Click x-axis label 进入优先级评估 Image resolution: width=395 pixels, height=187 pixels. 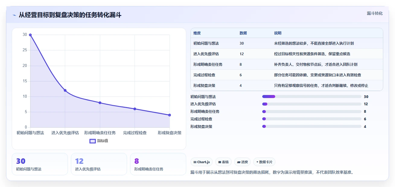point(65,133)
